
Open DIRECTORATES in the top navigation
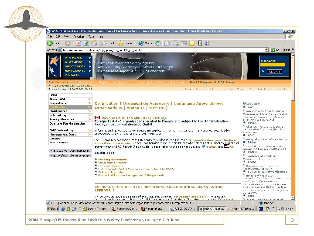[78, 66]
